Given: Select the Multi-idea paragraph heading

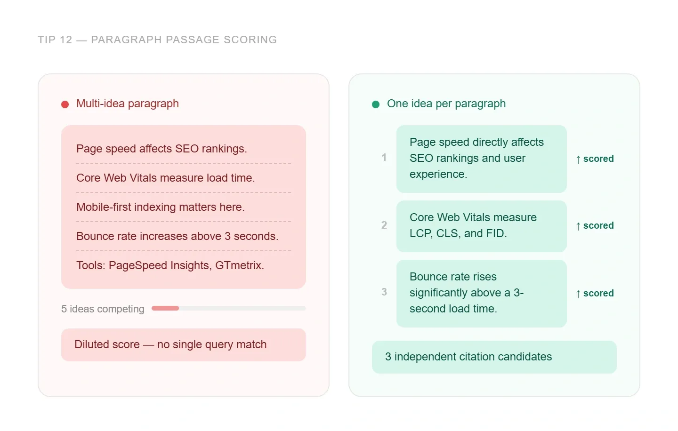Looking at the screenshot, I should pos(128,104).
